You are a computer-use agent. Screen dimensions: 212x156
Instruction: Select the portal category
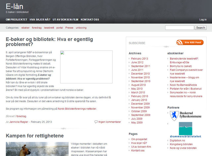[60, 28]
